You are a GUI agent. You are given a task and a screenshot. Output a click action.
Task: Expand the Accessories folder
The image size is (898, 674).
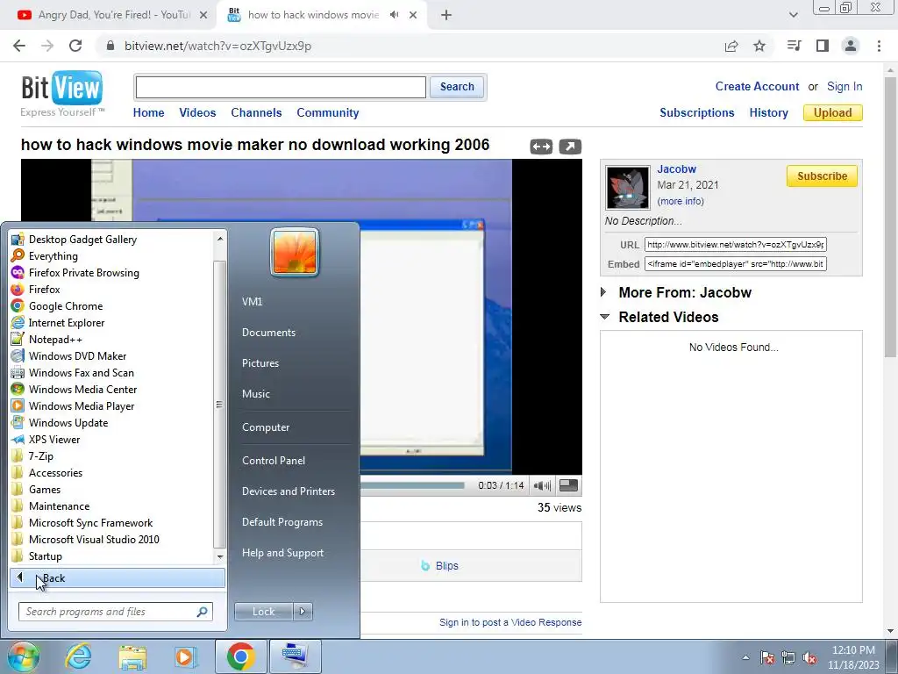point(55,472)
